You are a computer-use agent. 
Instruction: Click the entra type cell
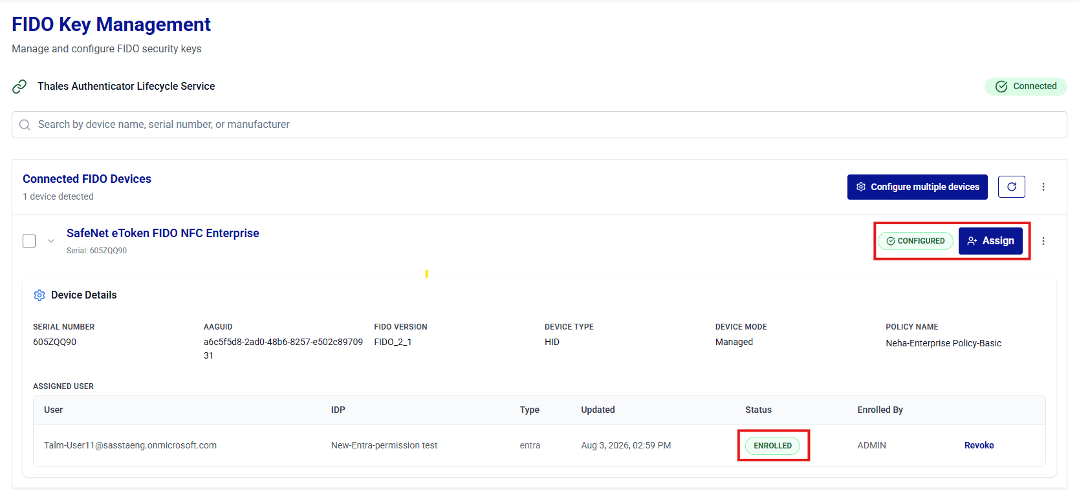[530, 445]
